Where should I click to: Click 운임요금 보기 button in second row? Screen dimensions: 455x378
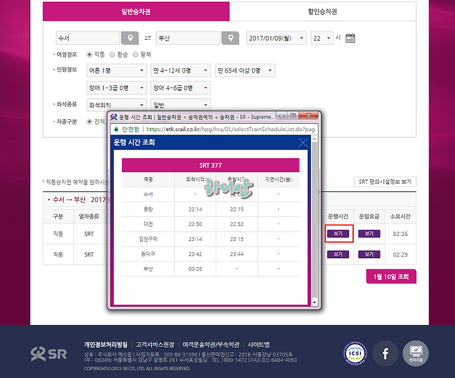point(369,254)
